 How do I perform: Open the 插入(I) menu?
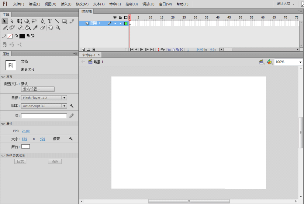click(x=66, y=4)
